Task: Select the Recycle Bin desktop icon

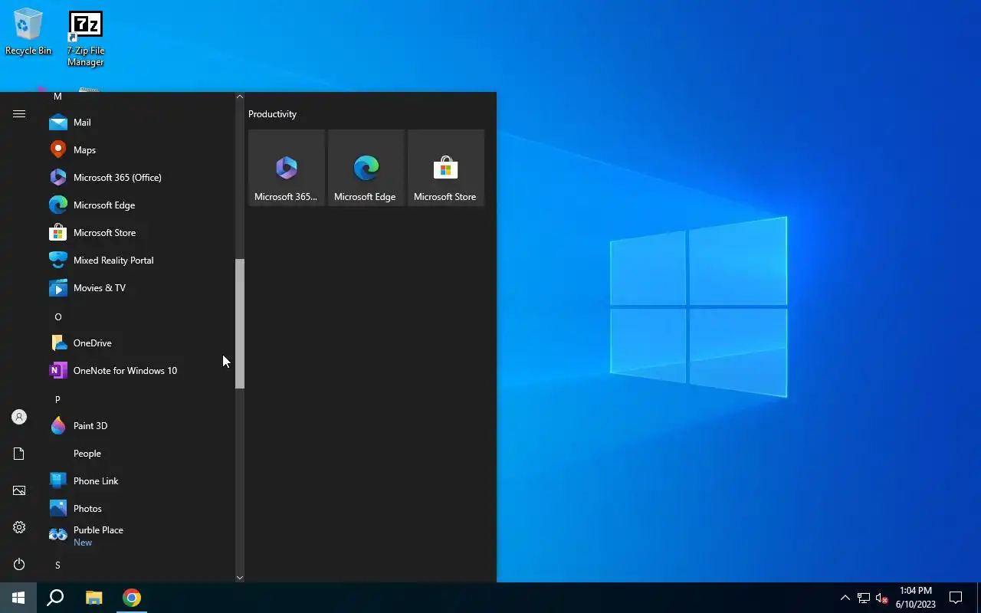Action: pyautogui.click(x=28, y=32)
